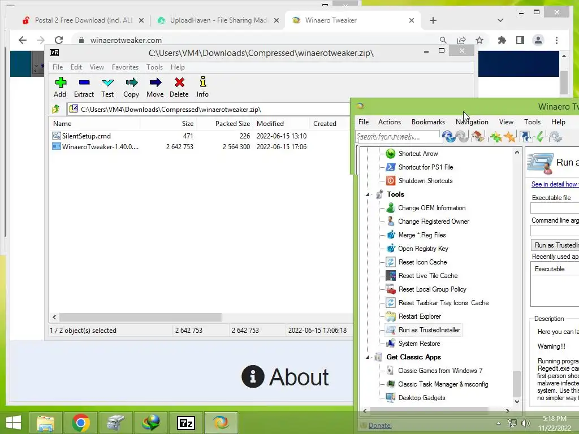Open the Actions menu in Winaero Tweaker
The width and height of the screenshot is (579, 434).
(389, 122)
